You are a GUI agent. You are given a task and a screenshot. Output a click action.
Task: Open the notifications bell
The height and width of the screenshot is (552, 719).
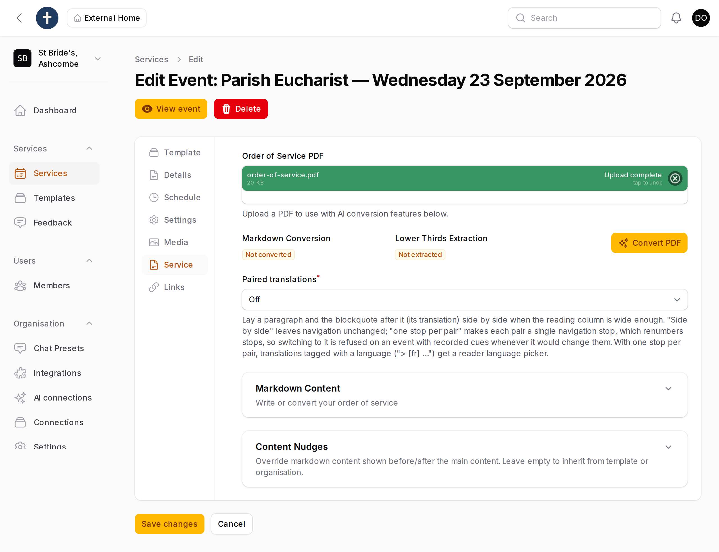(676, 18)
